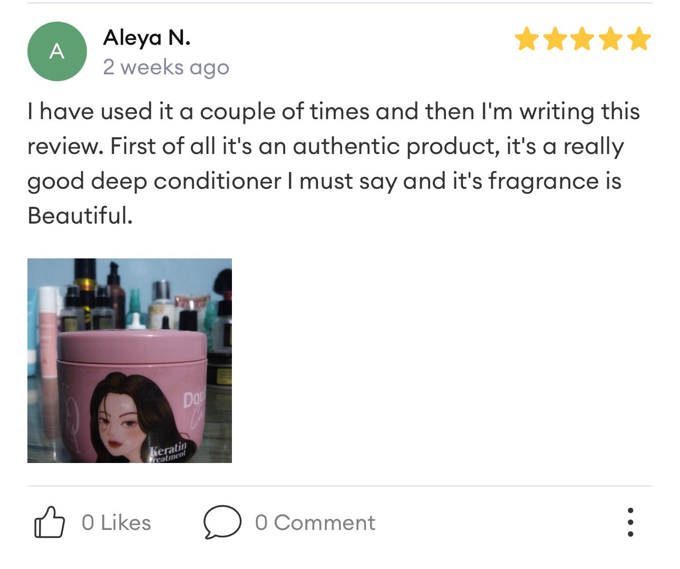Click the '0 Likes' count label
This screenshot has height=569, width=680.
tap(116, 523)
